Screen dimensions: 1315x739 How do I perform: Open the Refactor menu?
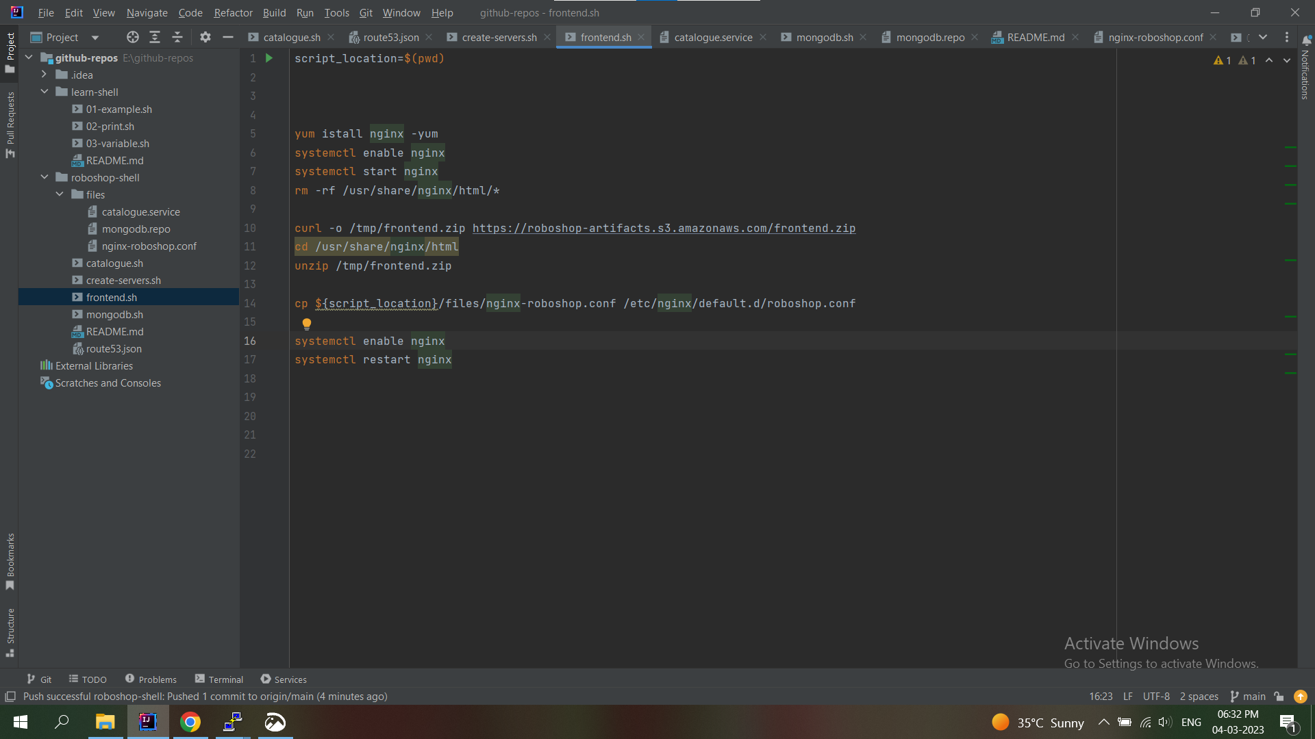pyautogui.click(x=233, y=13)
